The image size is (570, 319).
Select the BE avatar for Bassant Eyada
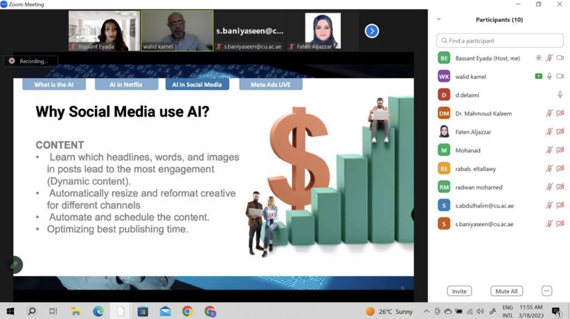[444, 58]
